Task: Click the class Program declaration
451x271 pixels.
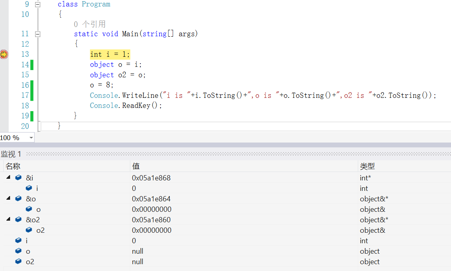Action: tap(84, 4)
